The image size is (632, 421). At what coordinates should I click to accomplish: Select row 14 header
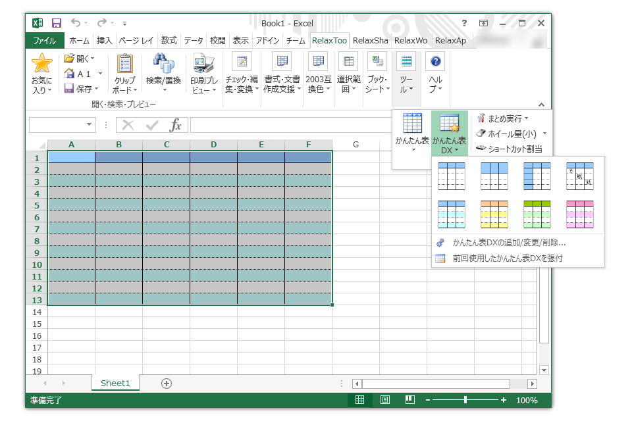(37, 312)
